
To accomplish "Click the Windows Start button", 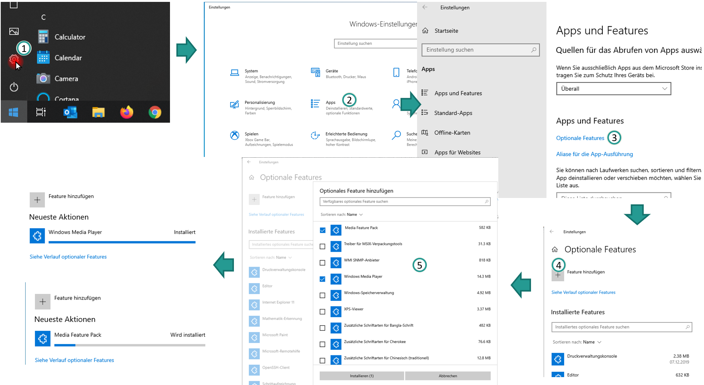I will click(x=14, y=112).
